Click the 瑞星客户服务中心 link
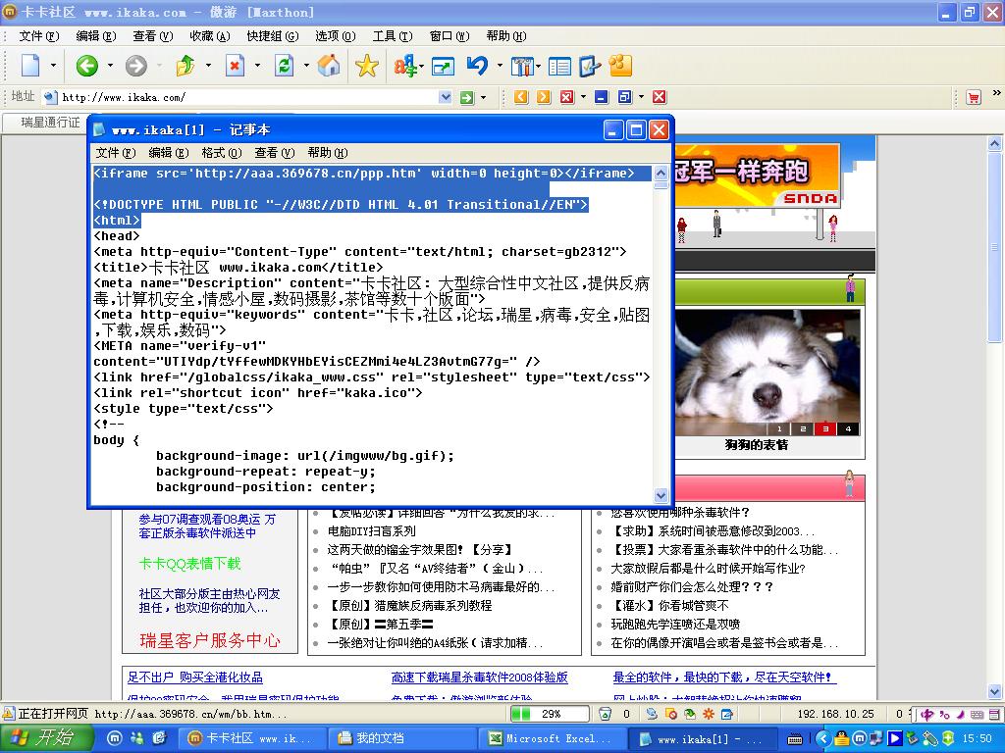The image size is (1005, 753). [209, 640]
